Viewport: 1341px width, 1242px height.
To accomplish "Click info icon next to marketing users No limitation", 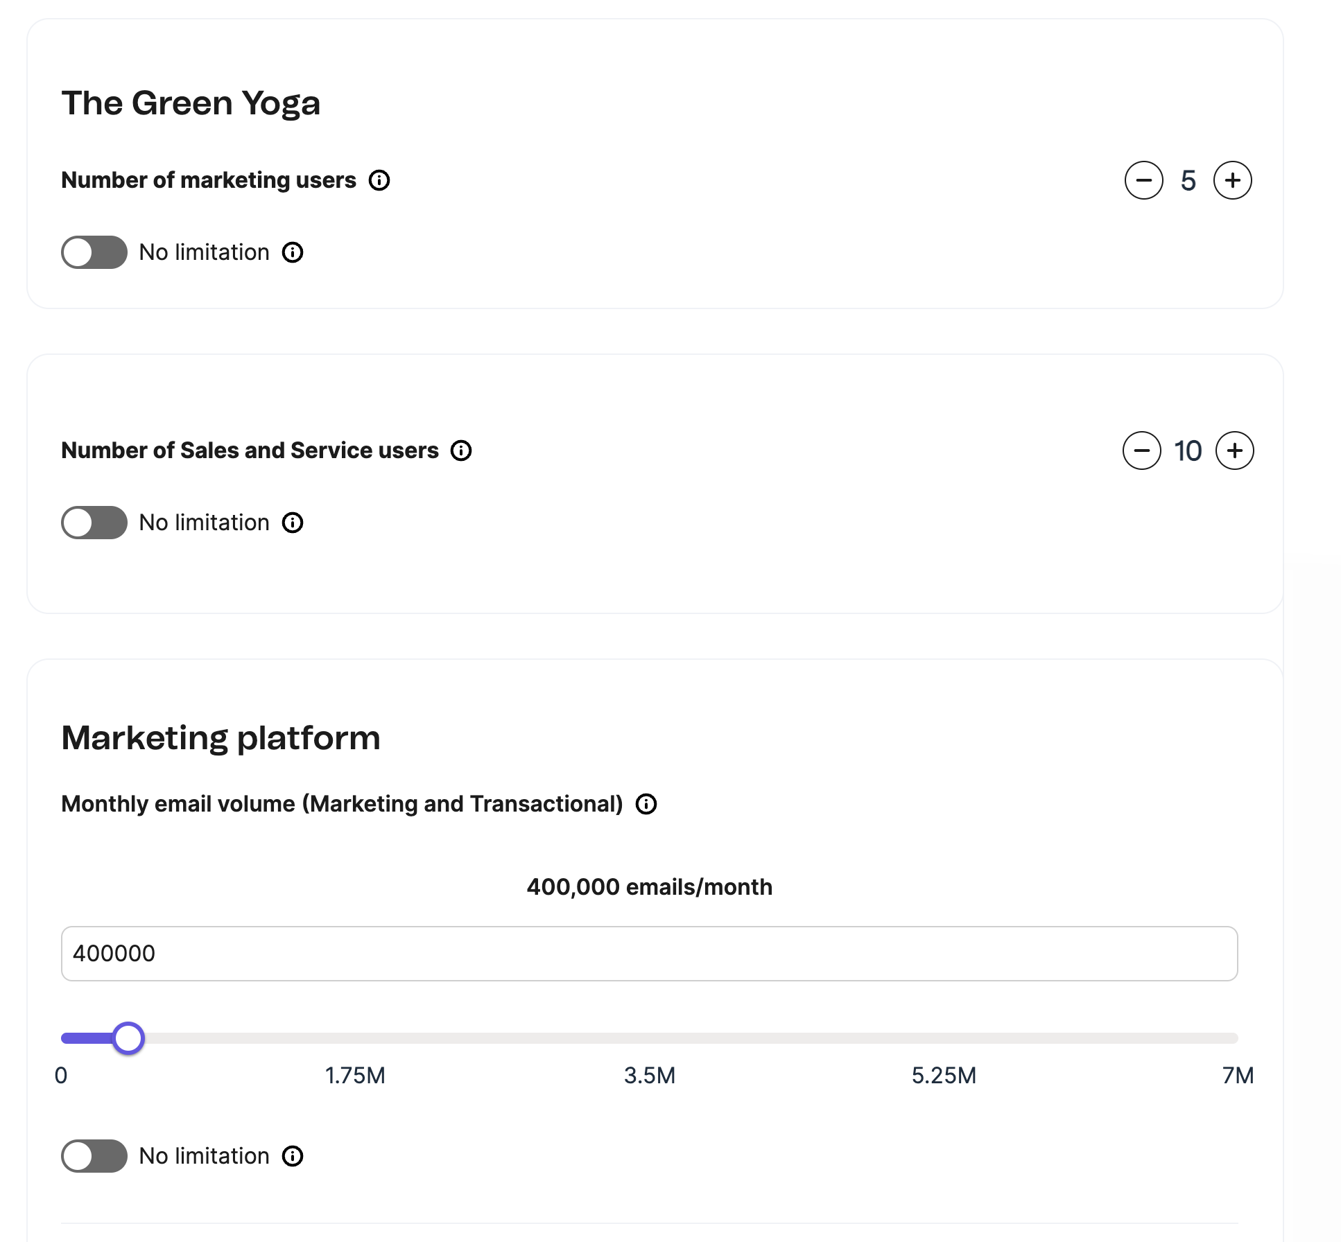I will click(293, 252).
